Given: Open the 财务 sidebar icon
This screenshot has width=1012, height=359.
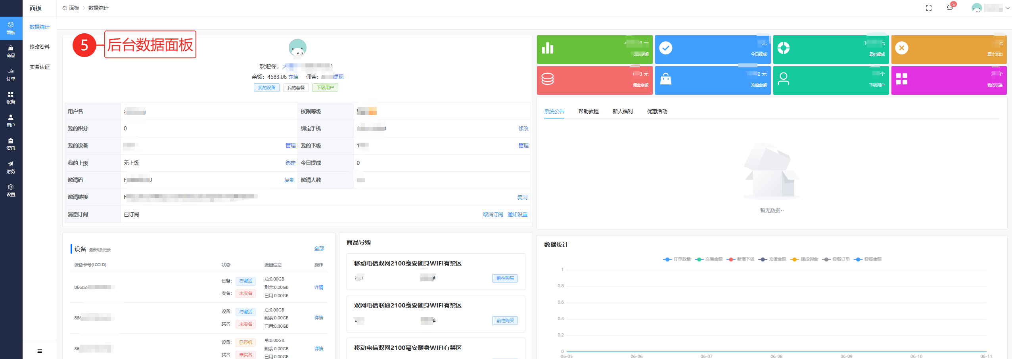Looking at the screenshot, I should coord(11,167).
